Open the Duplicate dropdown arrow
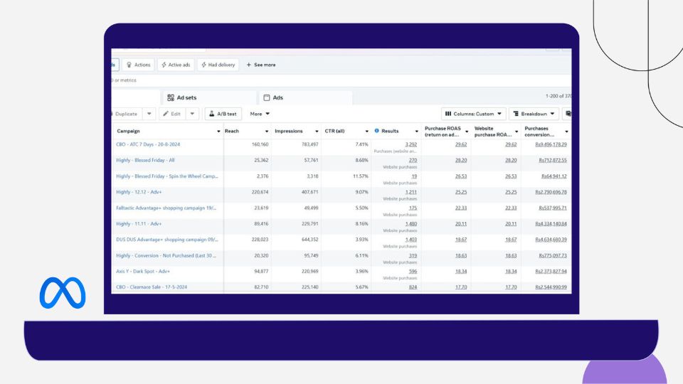 tap(149, 114)
